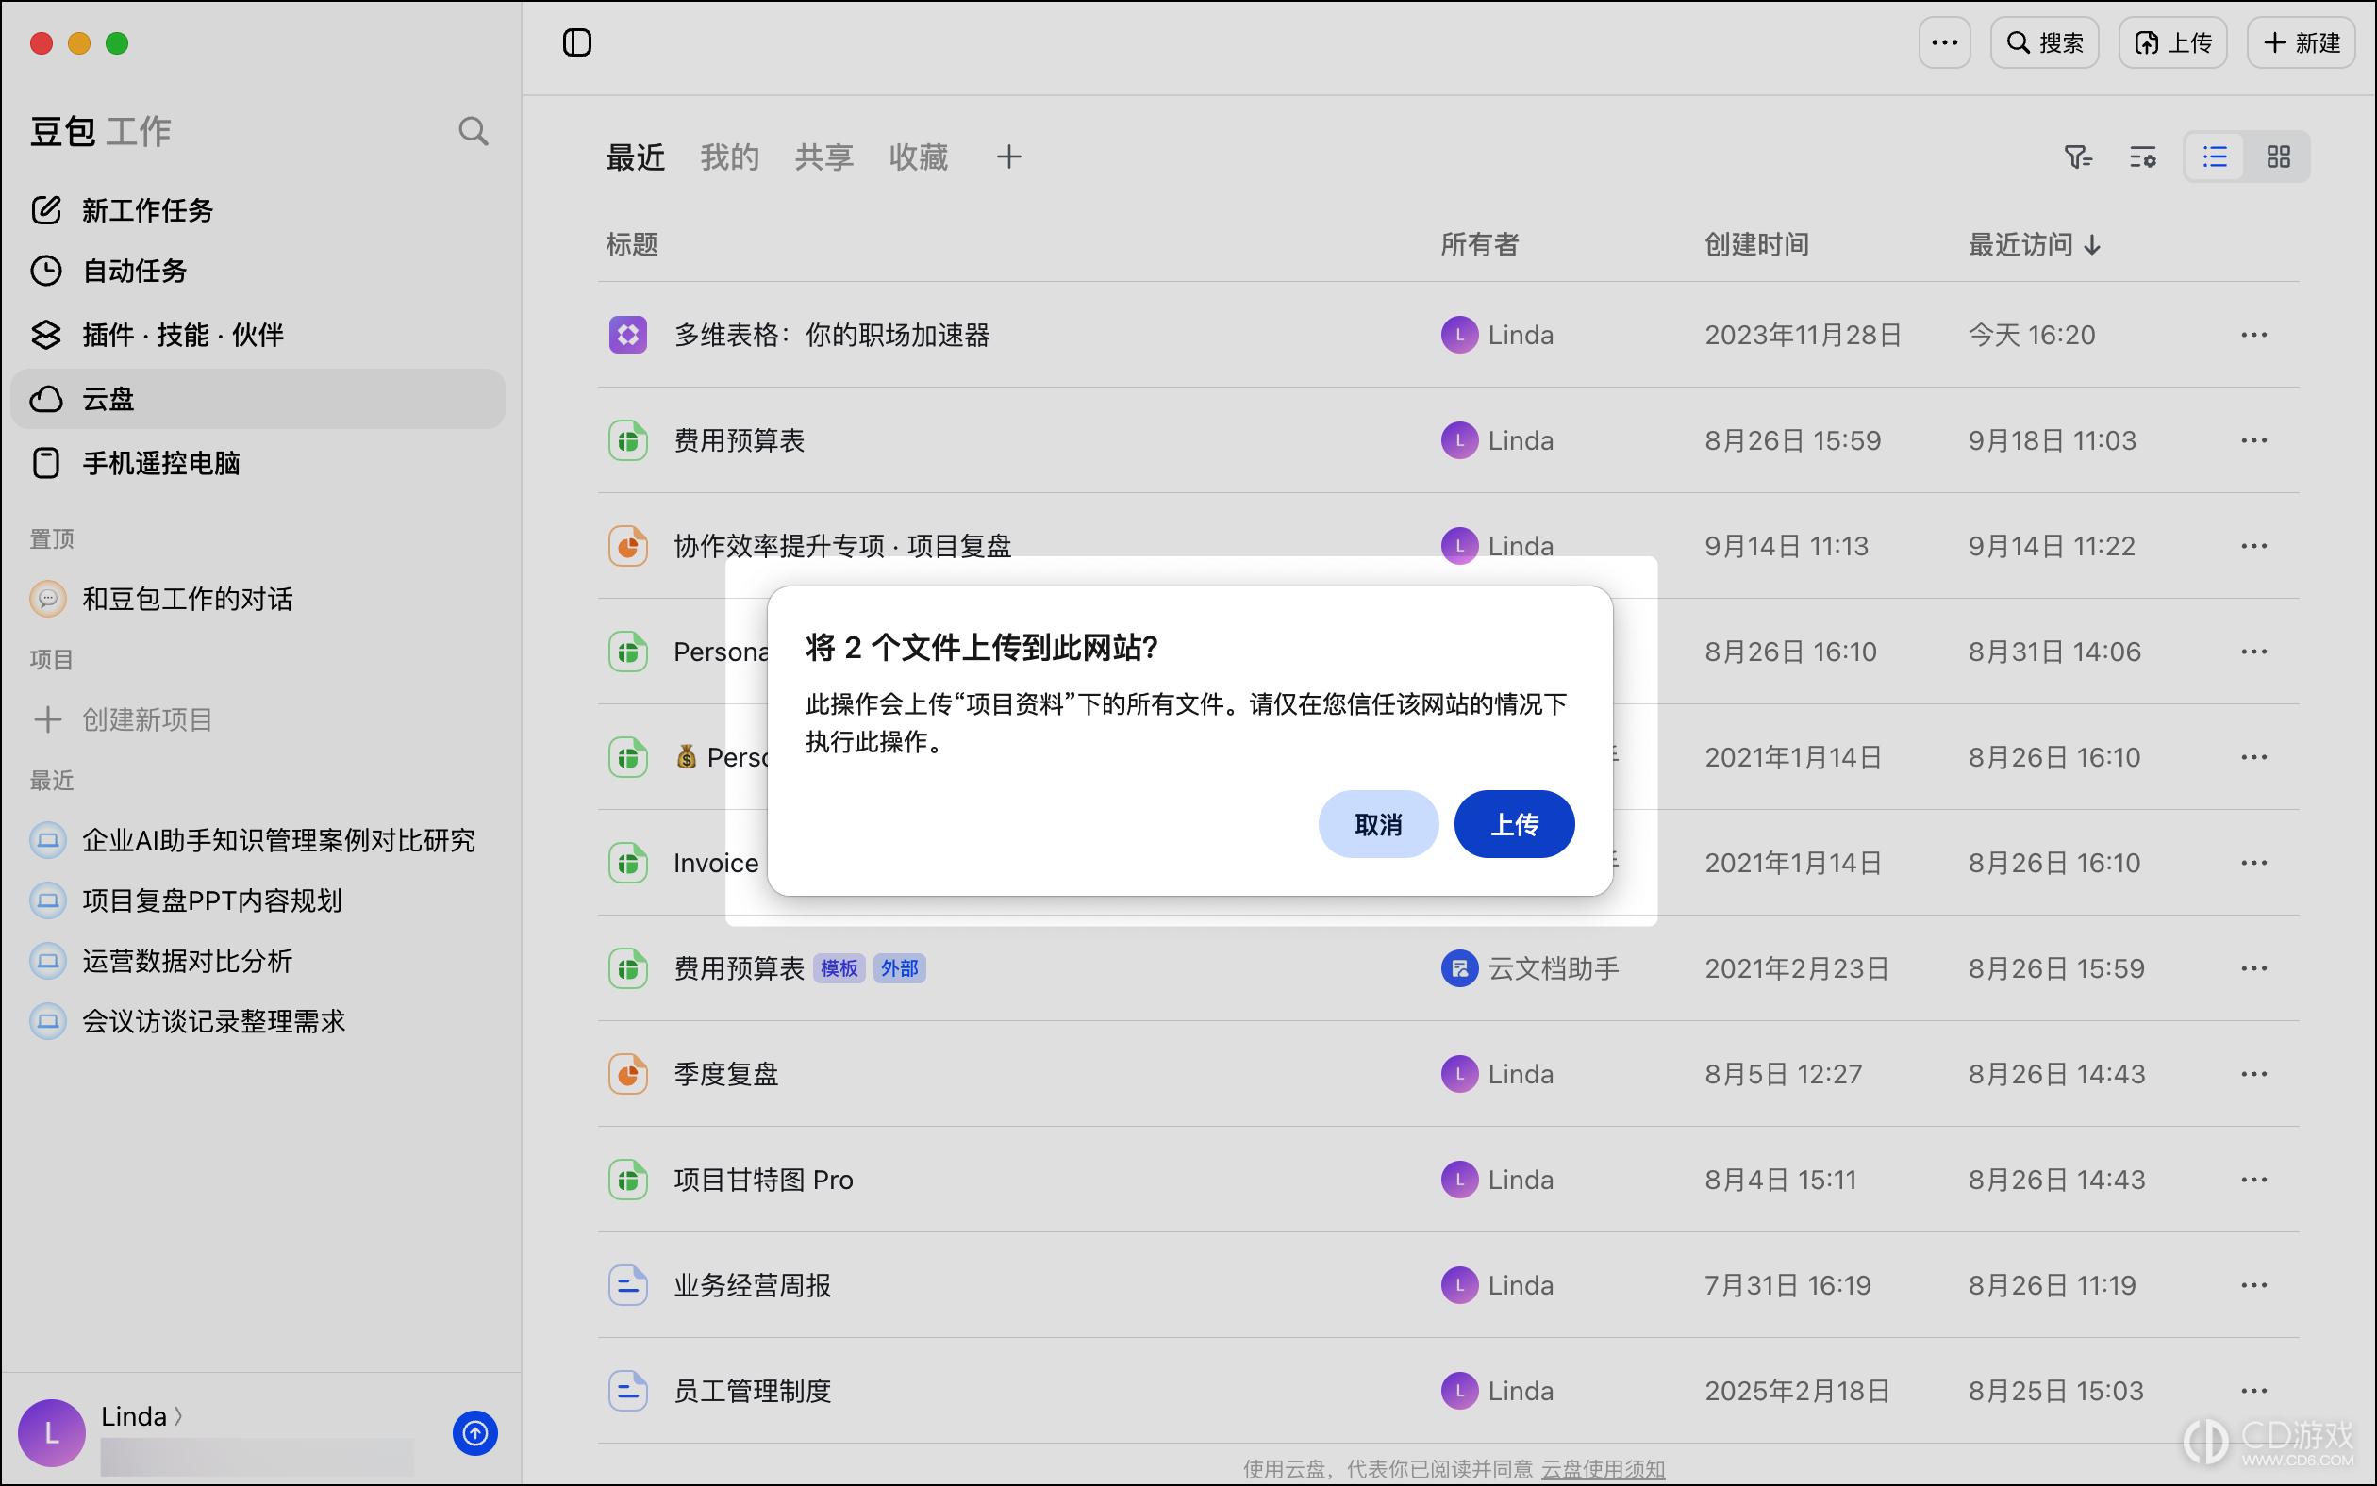Open the first 费用预算表 owned by Linda

[740, 440]
